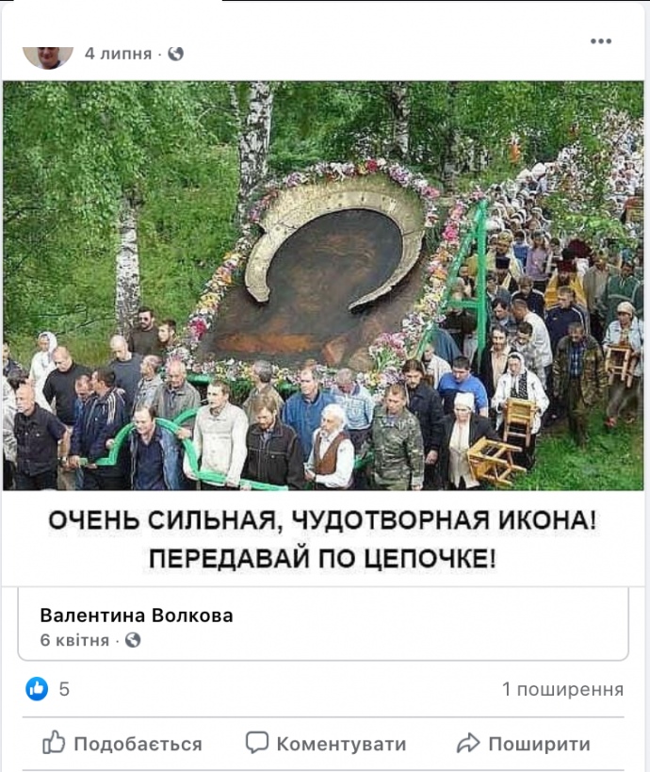Click the caption text about чудотворная икона

[323, 538]
